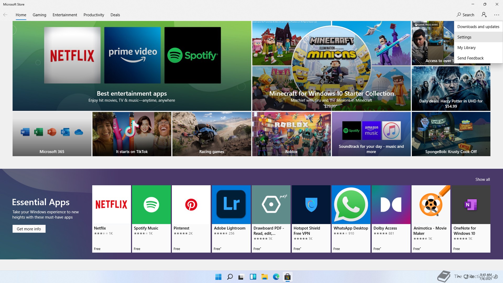Click the small Spotify icon in Soundtrack tile

coord(352,130)
